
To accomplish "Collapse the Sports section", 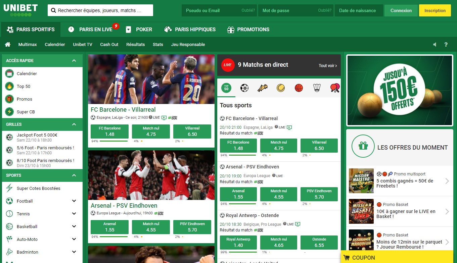I will [x=74, y=175].
